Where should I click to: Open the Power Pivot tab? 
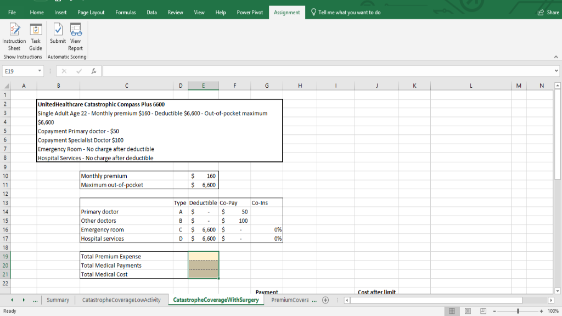250,12
